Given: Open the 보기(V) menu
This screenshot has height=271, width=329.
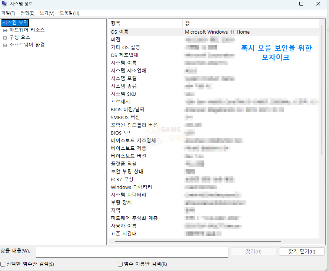Looking at the screenshot, I should click(x=47, y=13).
